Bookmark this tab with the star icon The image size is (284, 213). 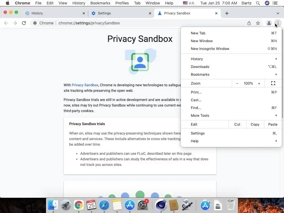click(x=258, y=23)
